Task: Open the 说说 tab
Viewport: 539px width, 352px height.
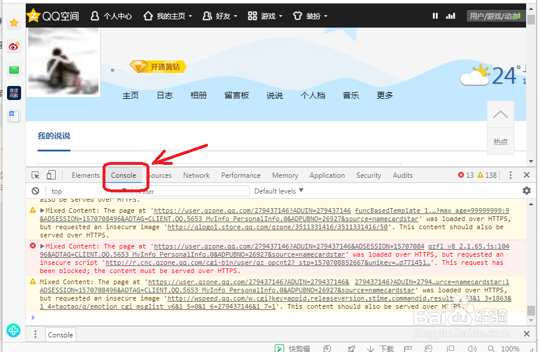Action: (275, 95)
